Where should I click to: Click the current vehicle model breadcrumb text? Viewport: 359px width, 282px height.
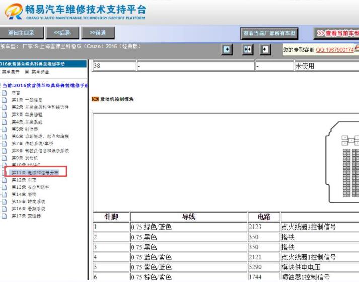coord(70,46)
